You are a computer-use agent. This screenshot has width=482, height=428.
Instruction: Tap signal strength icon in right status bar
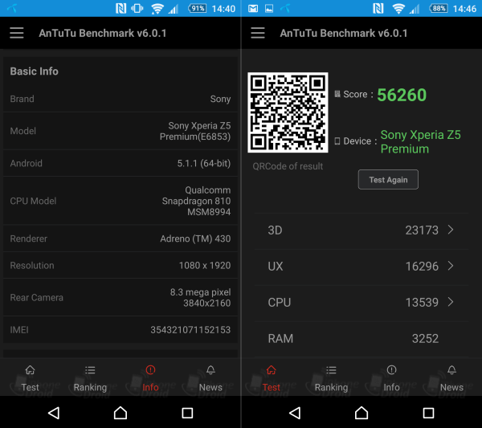pyautogui.click(x=415, y=9)
